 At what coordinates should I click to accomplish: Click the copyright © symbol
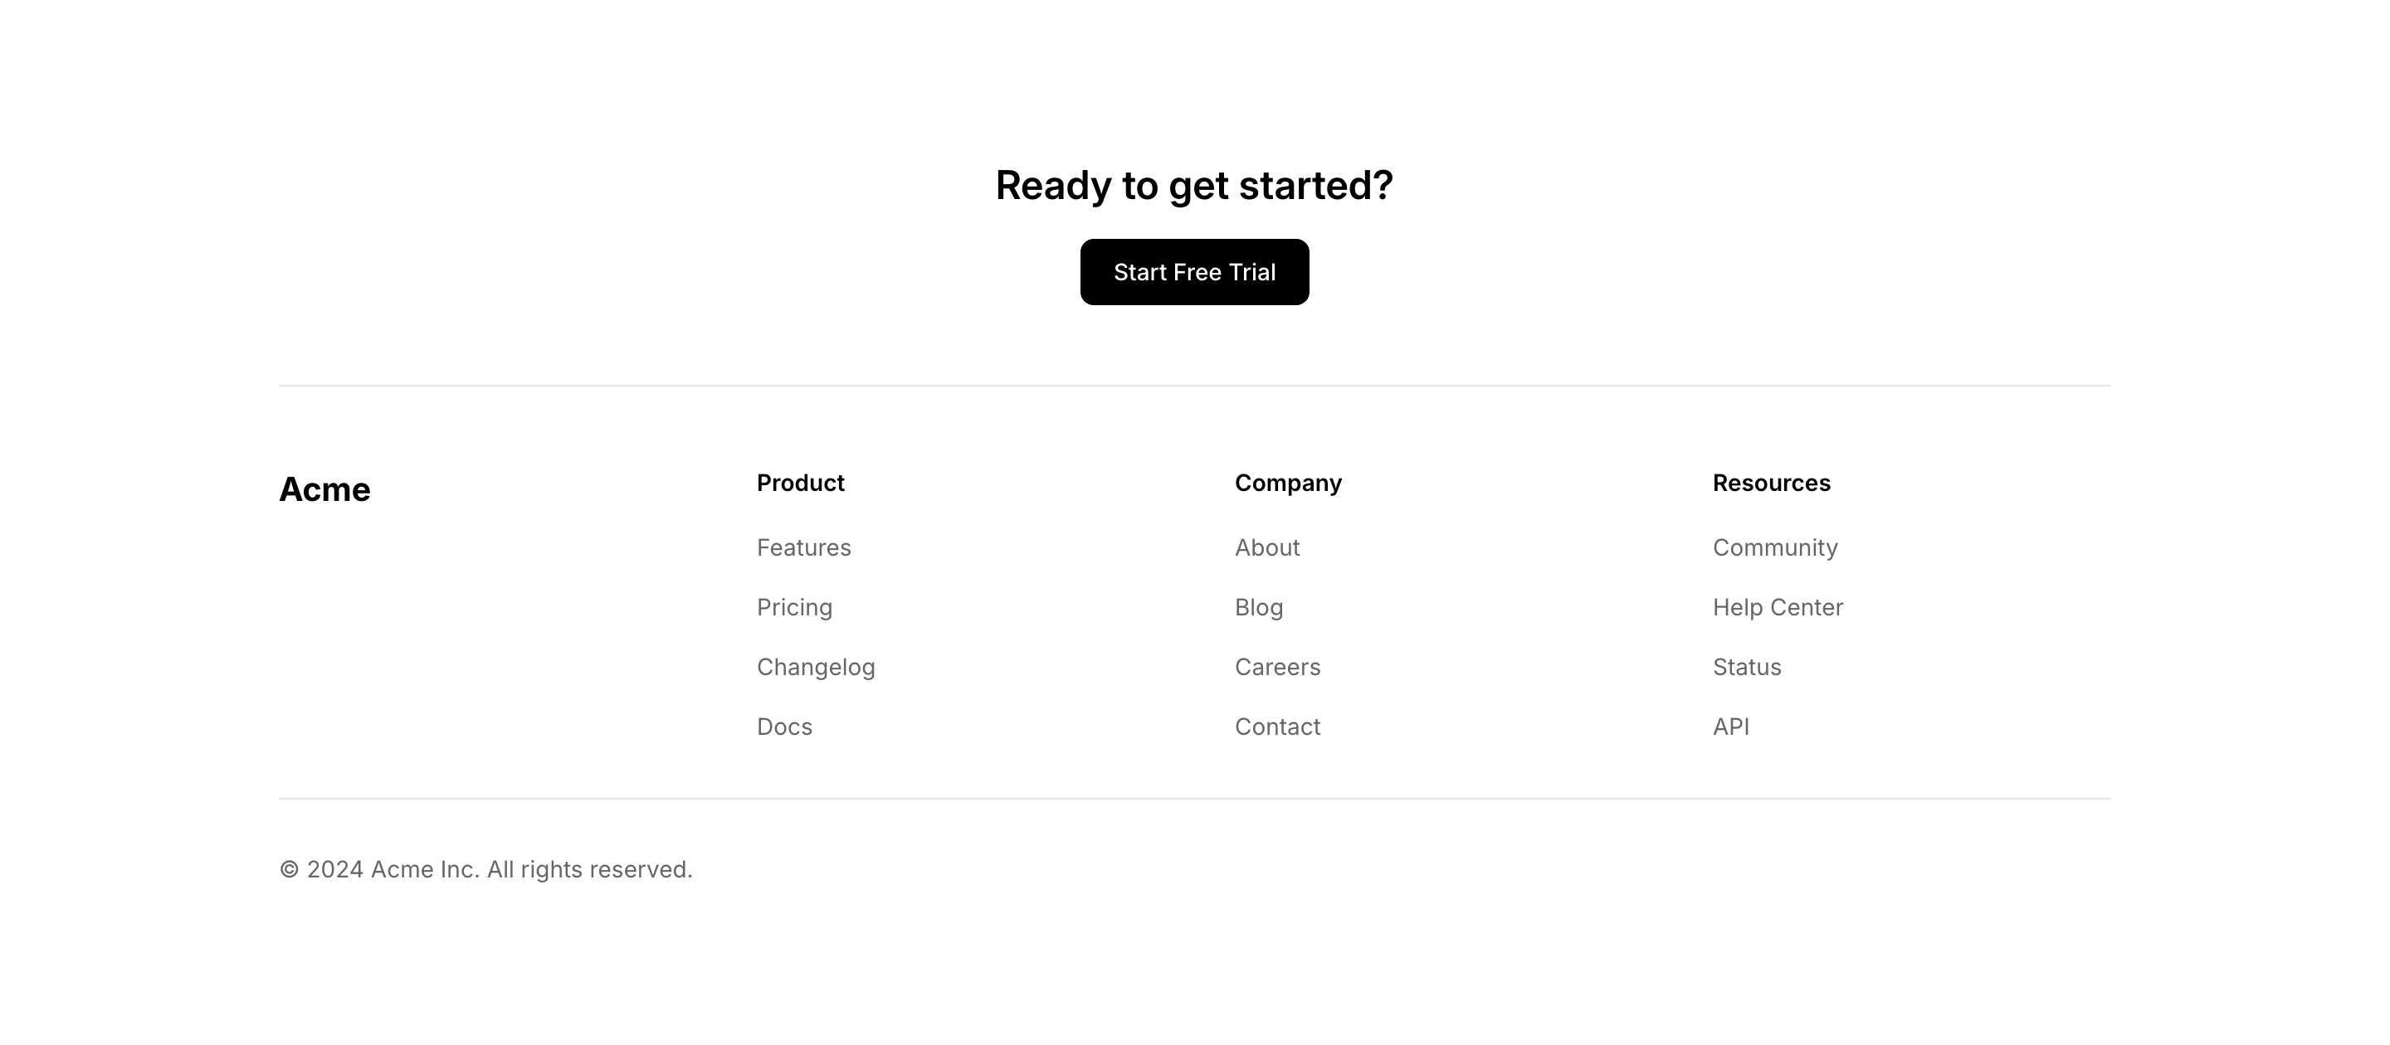(290, 870)
